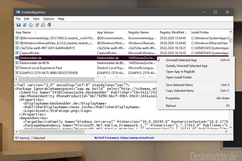242x161 pixels.
Task: Open Properties from the context menu
Action: [196, 98]
